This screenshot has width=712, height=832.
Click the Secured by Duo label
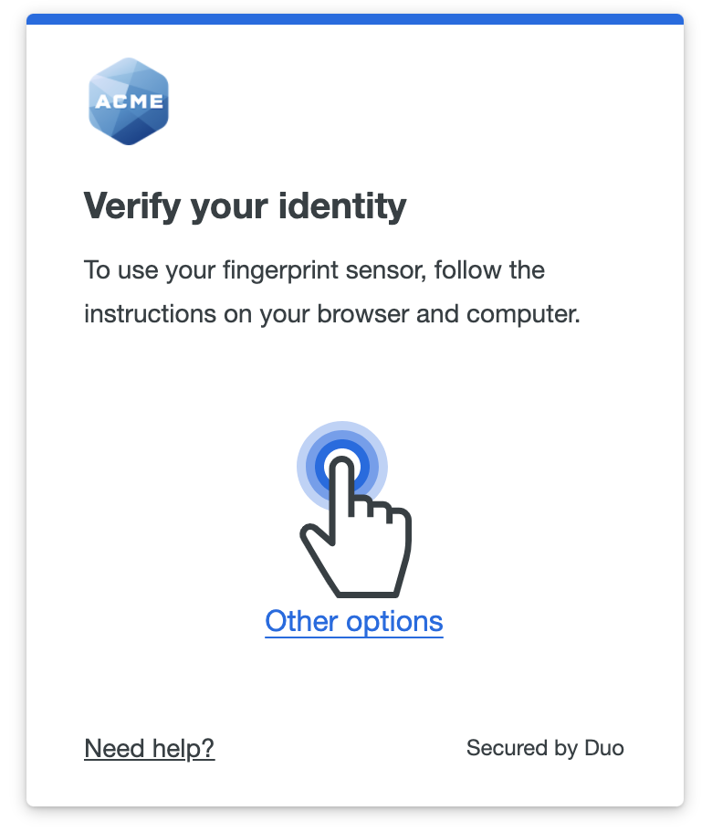[545, 748]
